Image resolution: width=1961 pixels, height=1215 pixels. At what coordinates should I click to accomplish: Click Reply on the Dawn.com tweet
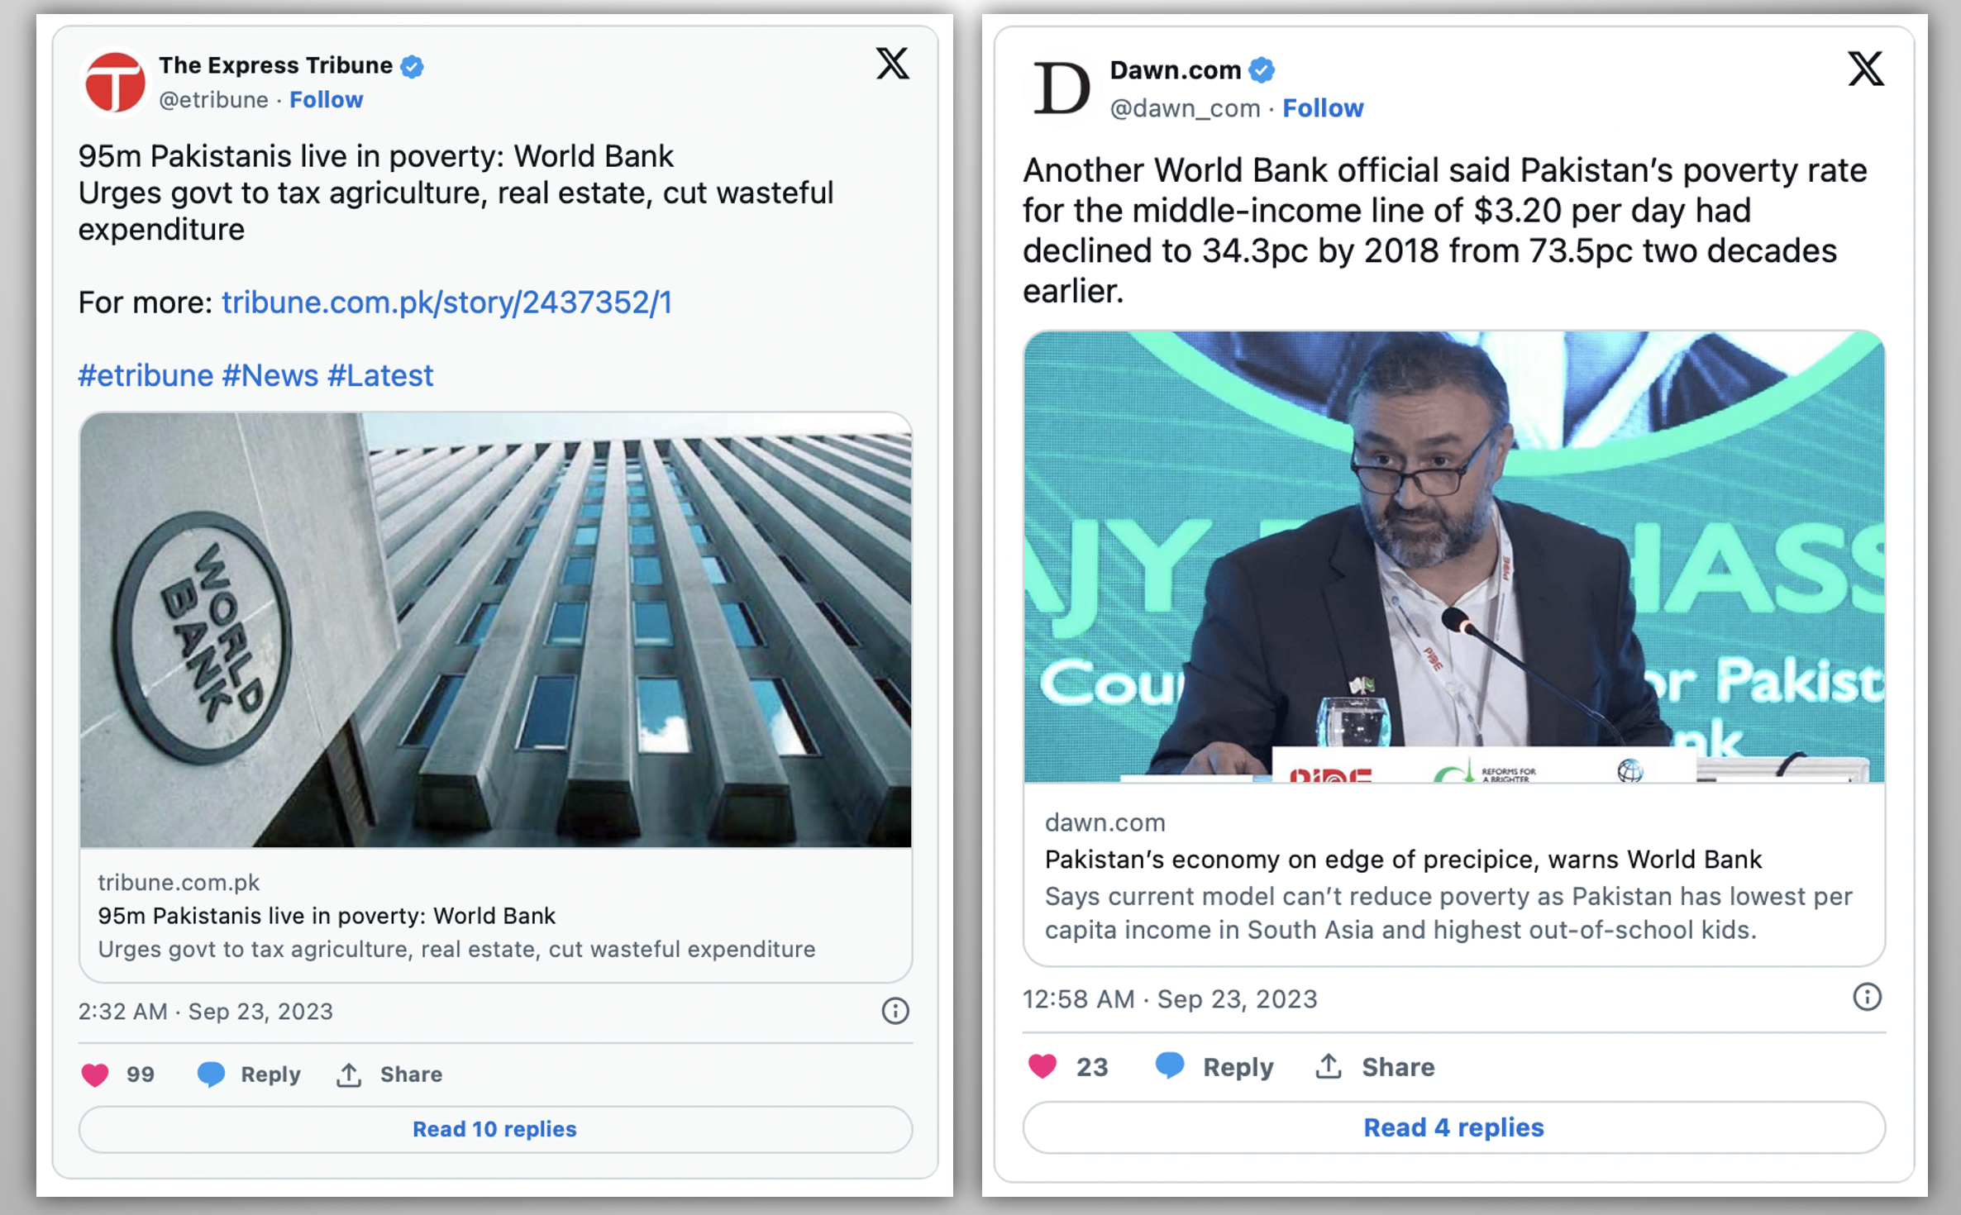1214,1067
